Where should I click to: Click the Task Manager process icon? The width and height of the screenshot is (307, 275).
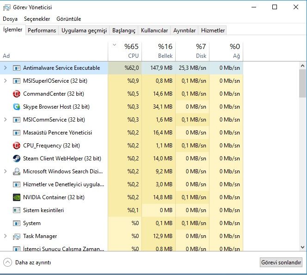[x=17, y=236]
